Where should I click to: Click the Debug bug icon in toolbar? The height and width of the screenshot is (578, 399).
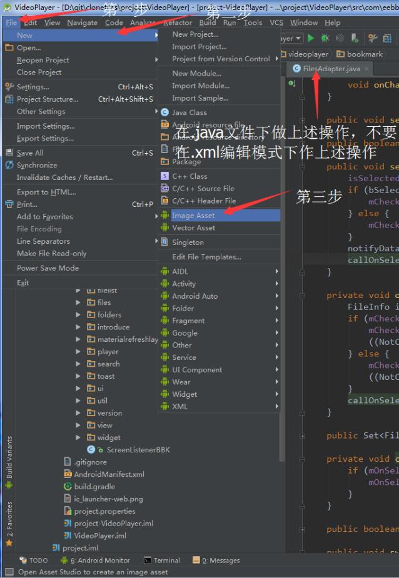click(325, 38)
